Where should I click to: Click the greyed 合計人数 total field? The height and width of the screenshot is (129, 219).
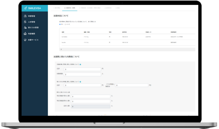(91, 107)
